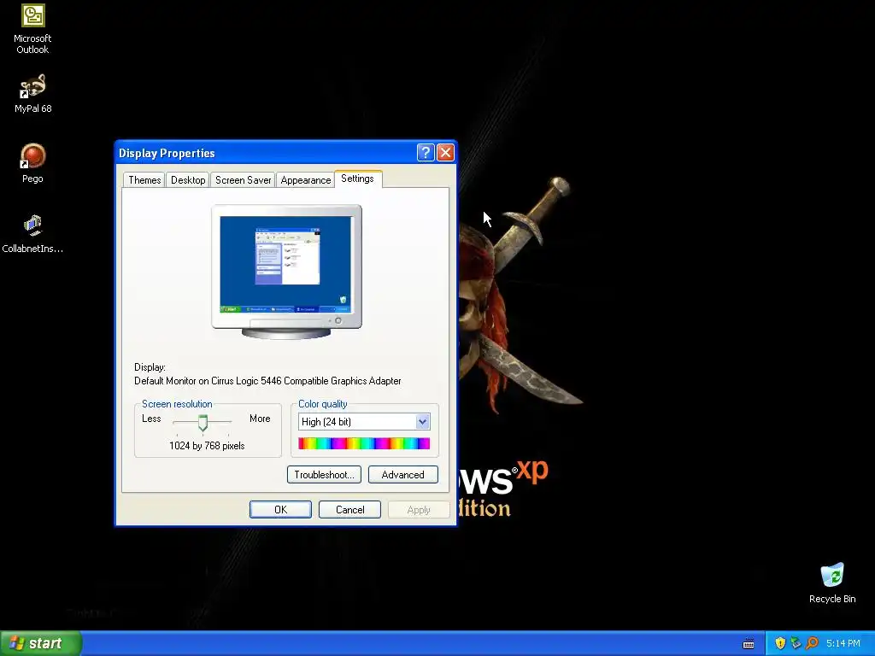Screen dimensions: 875x656
Task: Click the Color quality dropdown arrow
Action: [x=422, y=422]
